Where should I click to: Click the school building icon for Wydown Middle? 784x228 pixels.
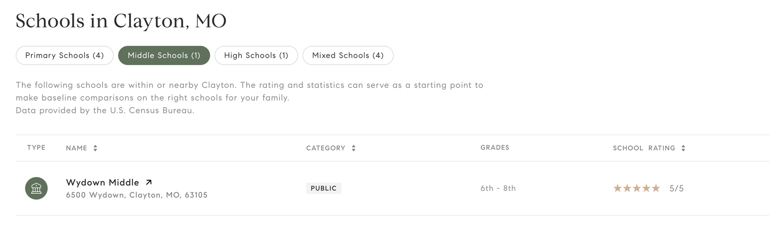click(x=36, y=188)
